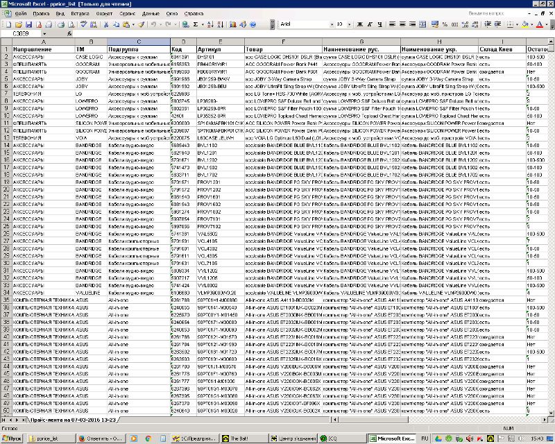The width and height of the screenshot is (555, 444).
Task: Apply currency number format icon
Action: coord(435,24)
